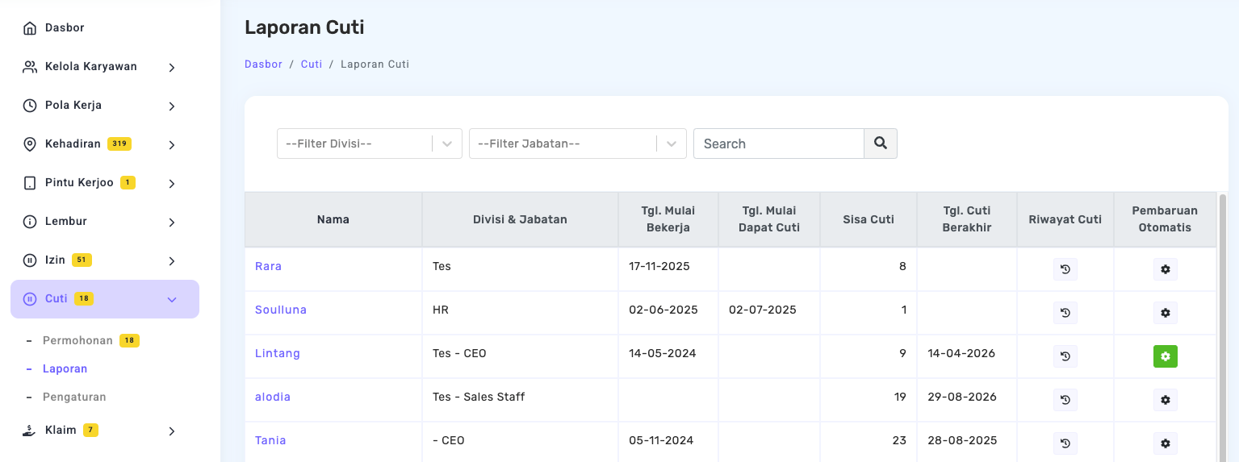Open the Filter Divisi dropdown

click(370, 144)
